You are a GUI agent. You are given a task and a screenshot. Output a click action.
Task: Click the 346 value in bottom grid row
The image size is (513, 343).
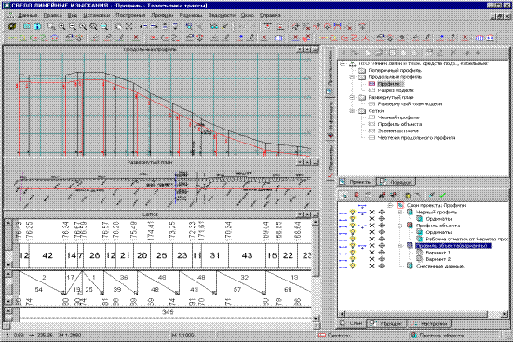(168, 312)
